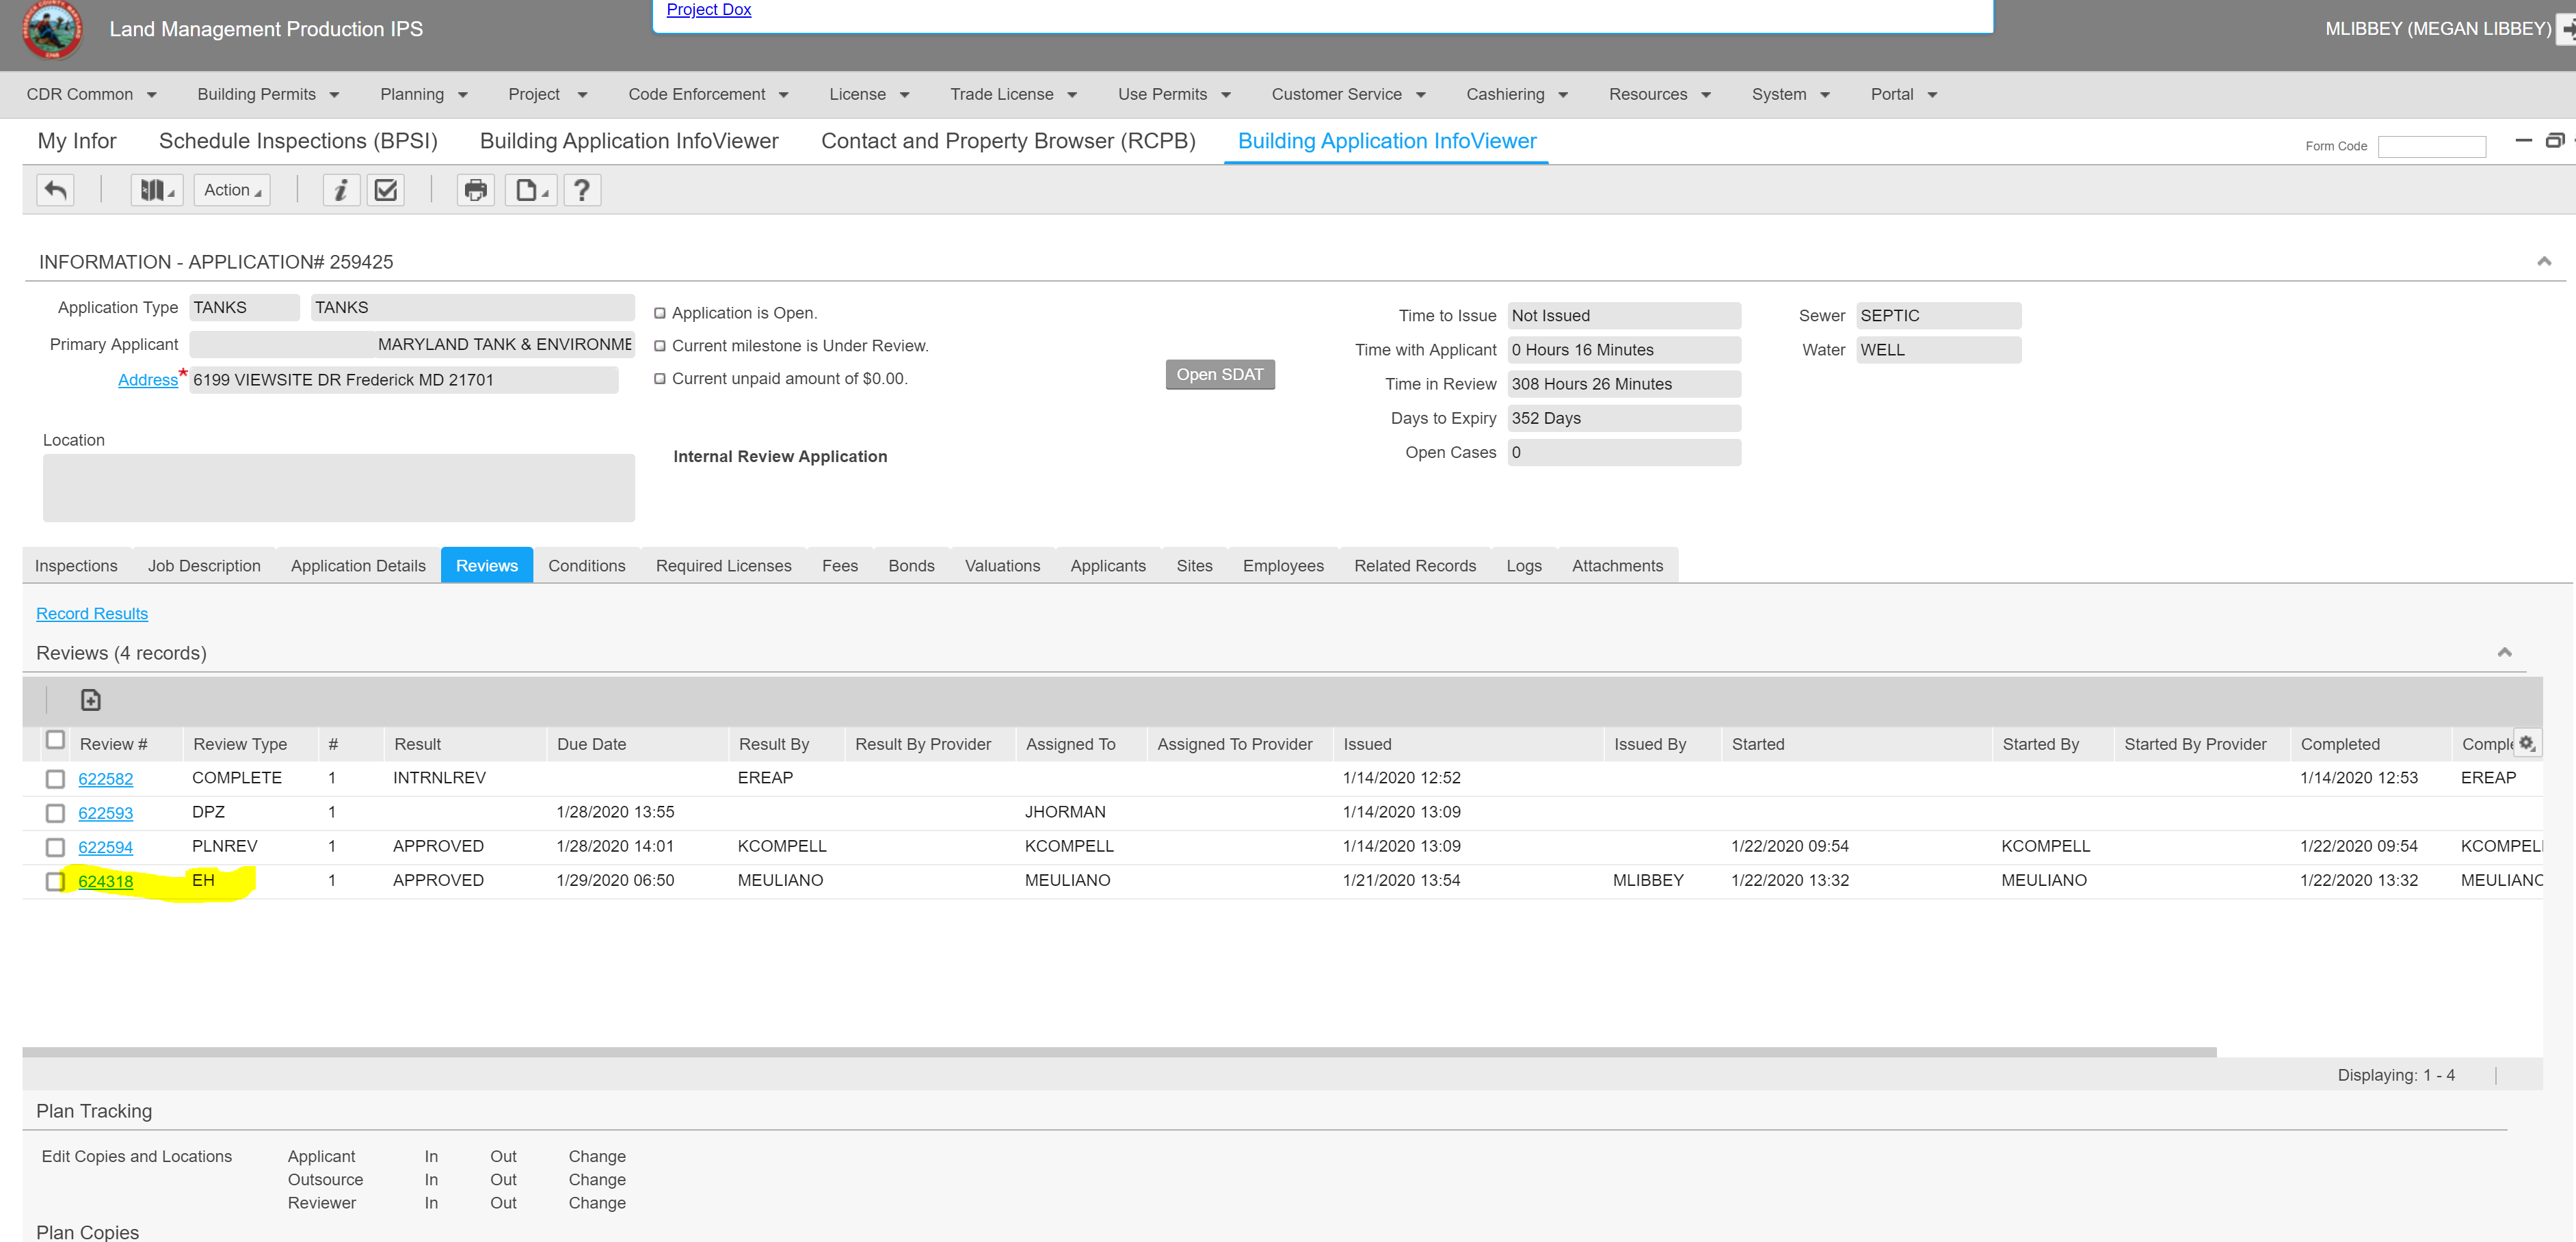Click the checkmark box toolbar icon
The width and height of the screenshot is (2576, 1242).
(x=386, y=190)
